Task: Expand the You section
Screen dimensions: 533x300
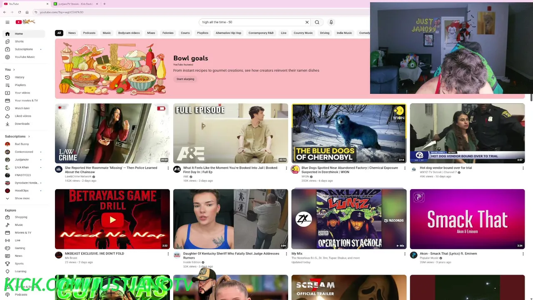Action: 10,70
